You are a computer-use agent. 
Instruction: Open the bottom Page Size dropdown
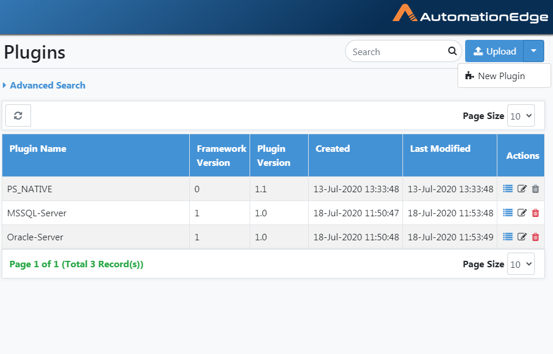click(x=521, y=264)
